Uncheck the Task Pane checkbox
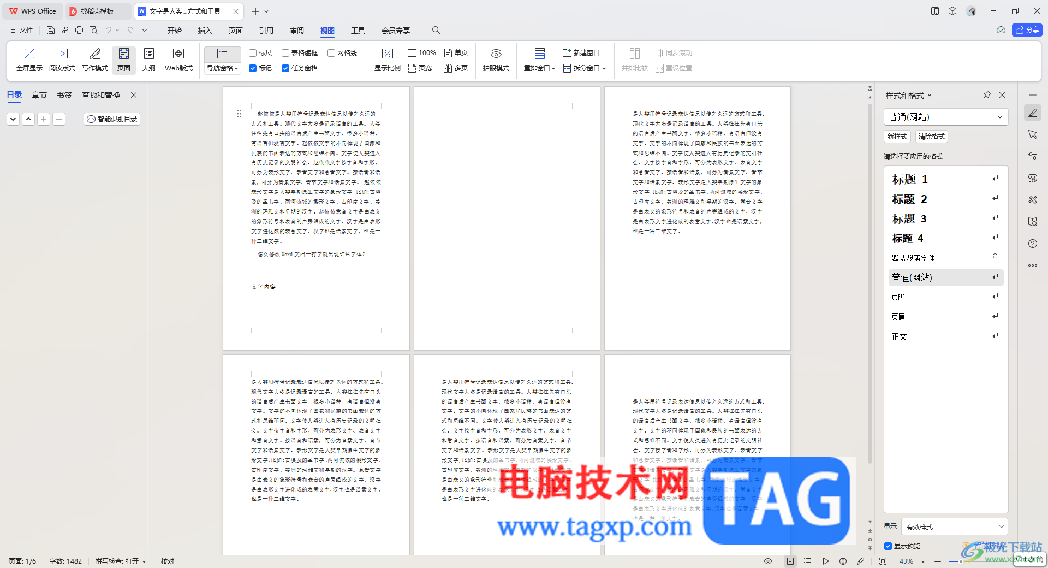1048x568 pixels. pos(285,68)
